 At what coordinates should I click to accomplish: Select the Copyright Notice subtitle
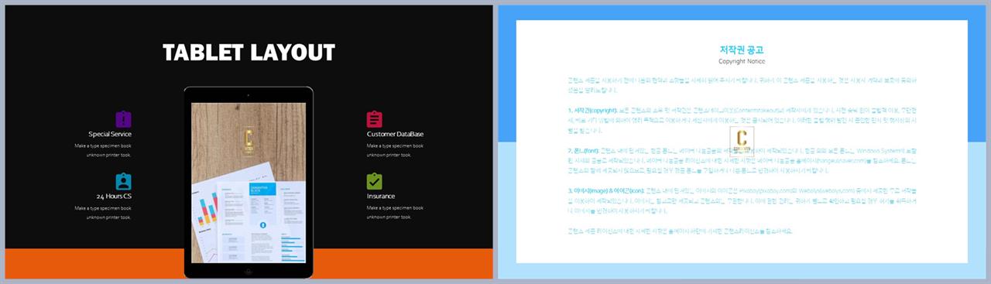[x=742, y=61]
